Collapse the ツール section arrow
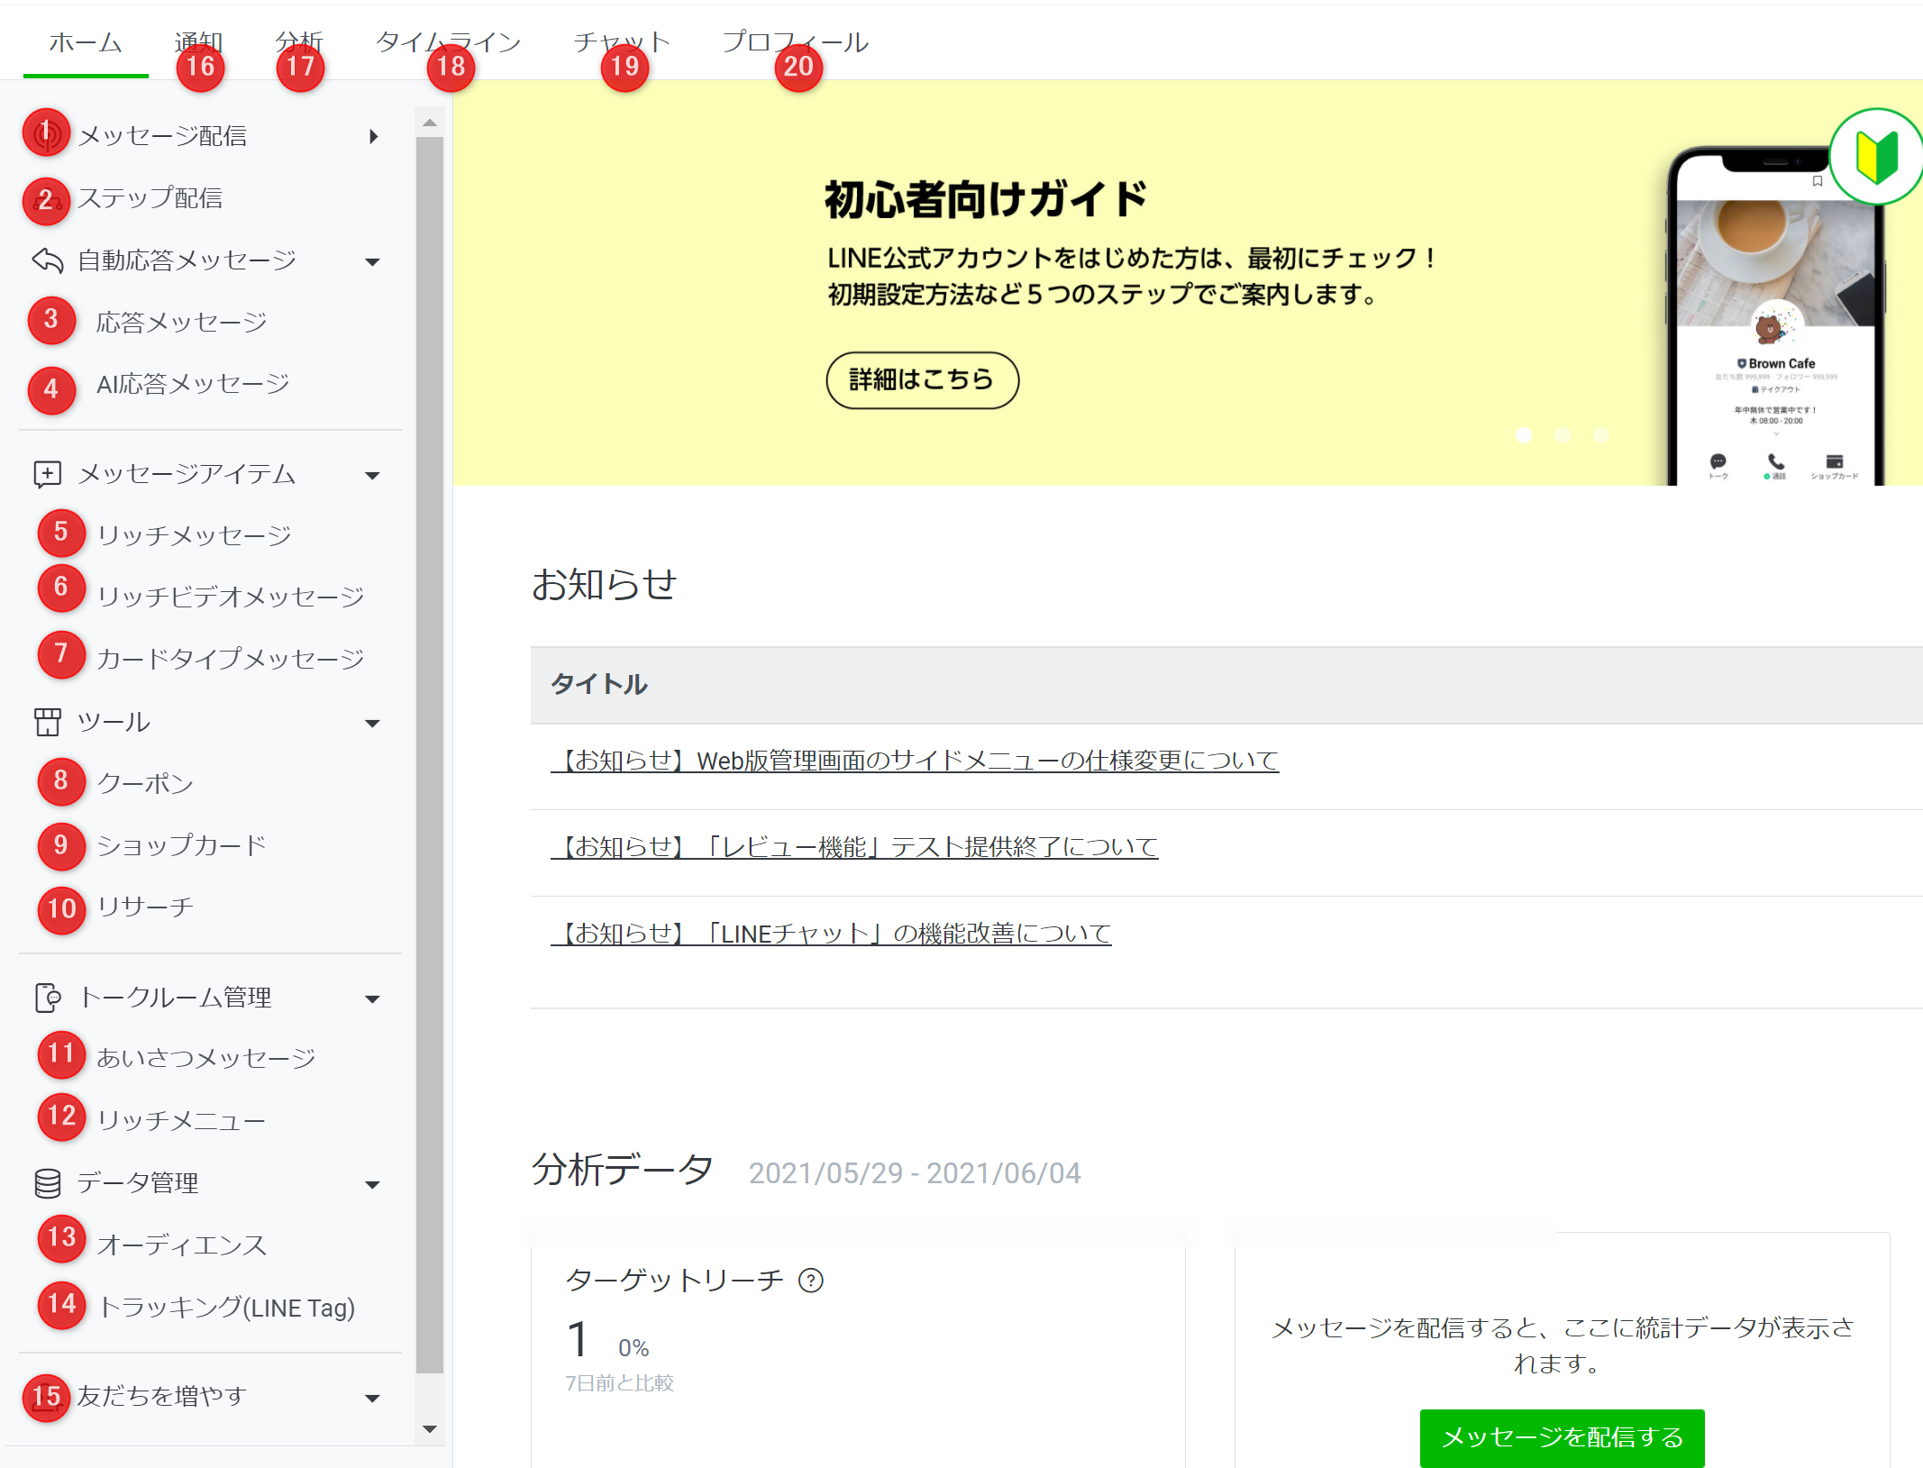Viewport: 1923px width, 1468px height. coord(372,724)
